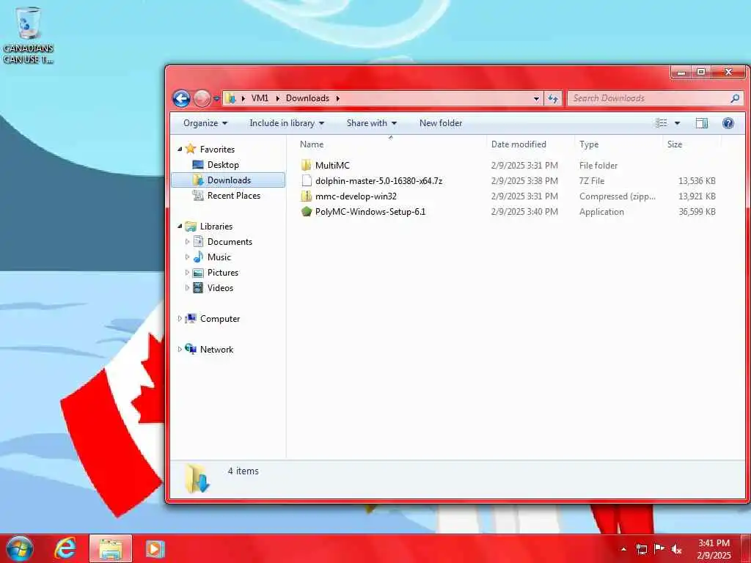Click the Forward navigation arrow
The height and width of the screenshot is (563, 751).
[202, 99]
